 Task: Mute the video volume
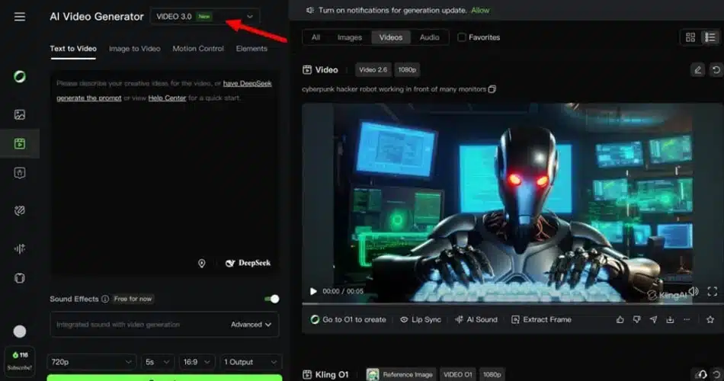[694, 291]
